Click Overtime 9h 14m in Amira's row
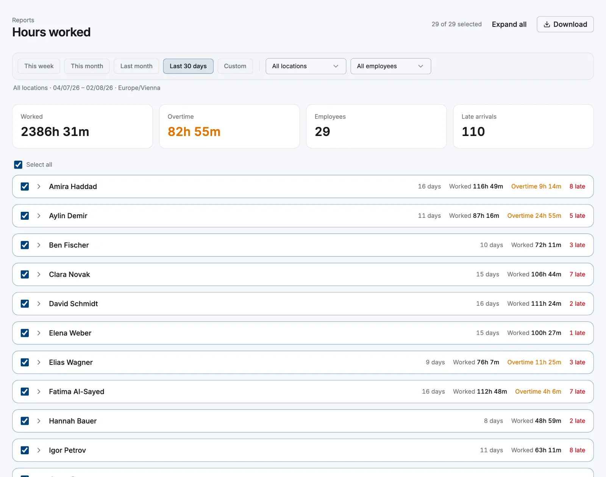Image resolution: width=606 pixels, height=477 pixels. point(536,186)
